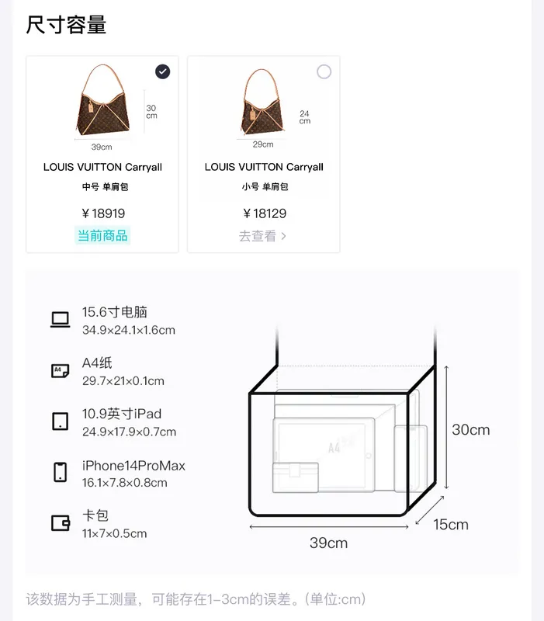544x621 pixels.
Task: Click the 中号 单肩包 label
Action: point(105,186)
